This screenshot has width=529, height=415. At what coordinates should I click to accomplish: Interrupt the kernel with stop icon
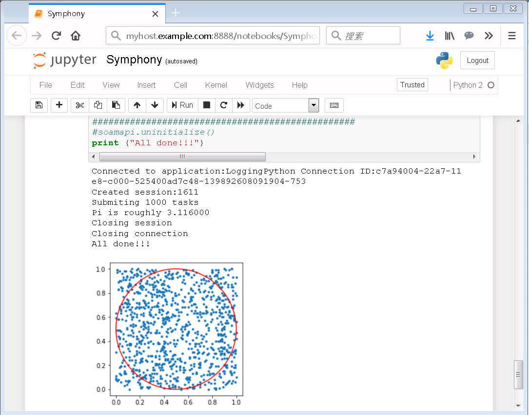[207, 105]
